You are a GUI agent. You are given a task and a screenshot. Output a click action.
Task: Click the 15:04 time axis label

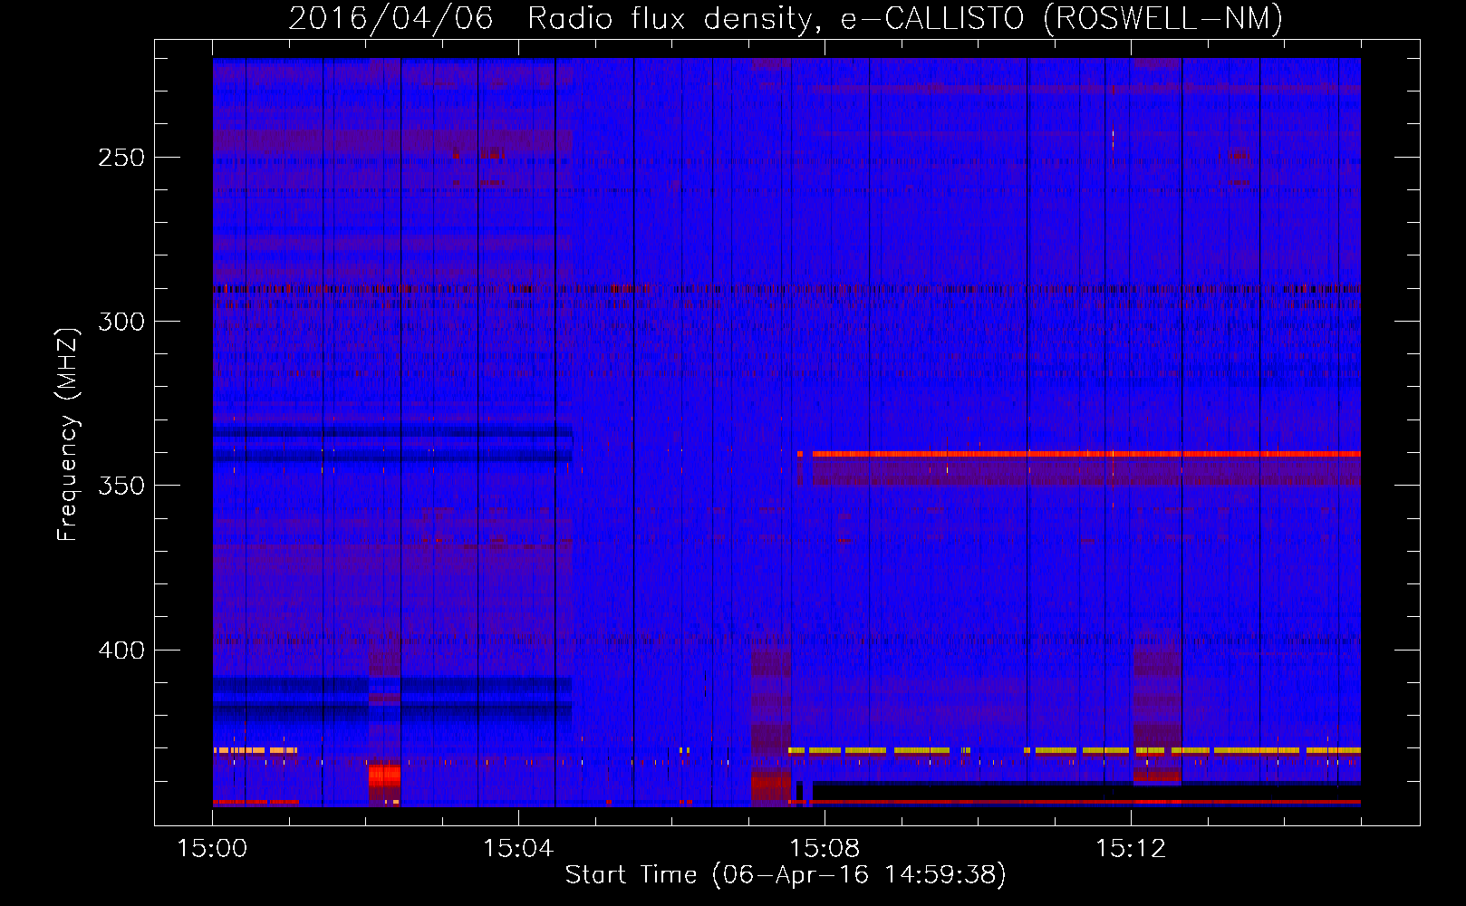click(518, 849)
